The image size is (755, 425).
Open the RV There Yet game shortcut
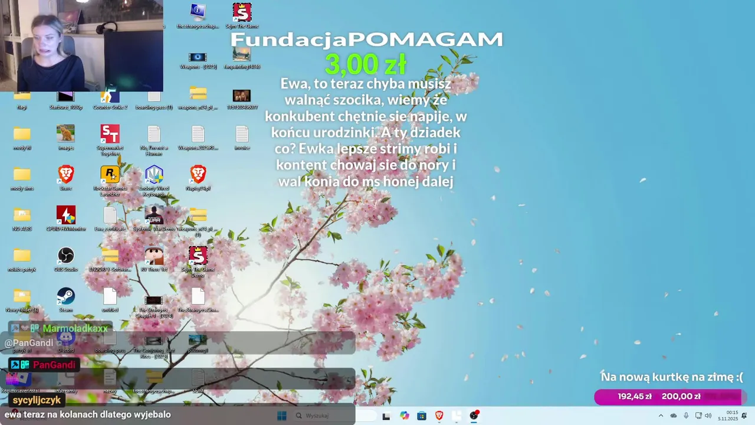click(154, 259)
